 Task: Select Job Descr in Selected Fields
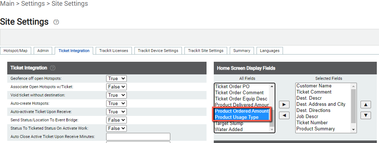coord(324,117)
